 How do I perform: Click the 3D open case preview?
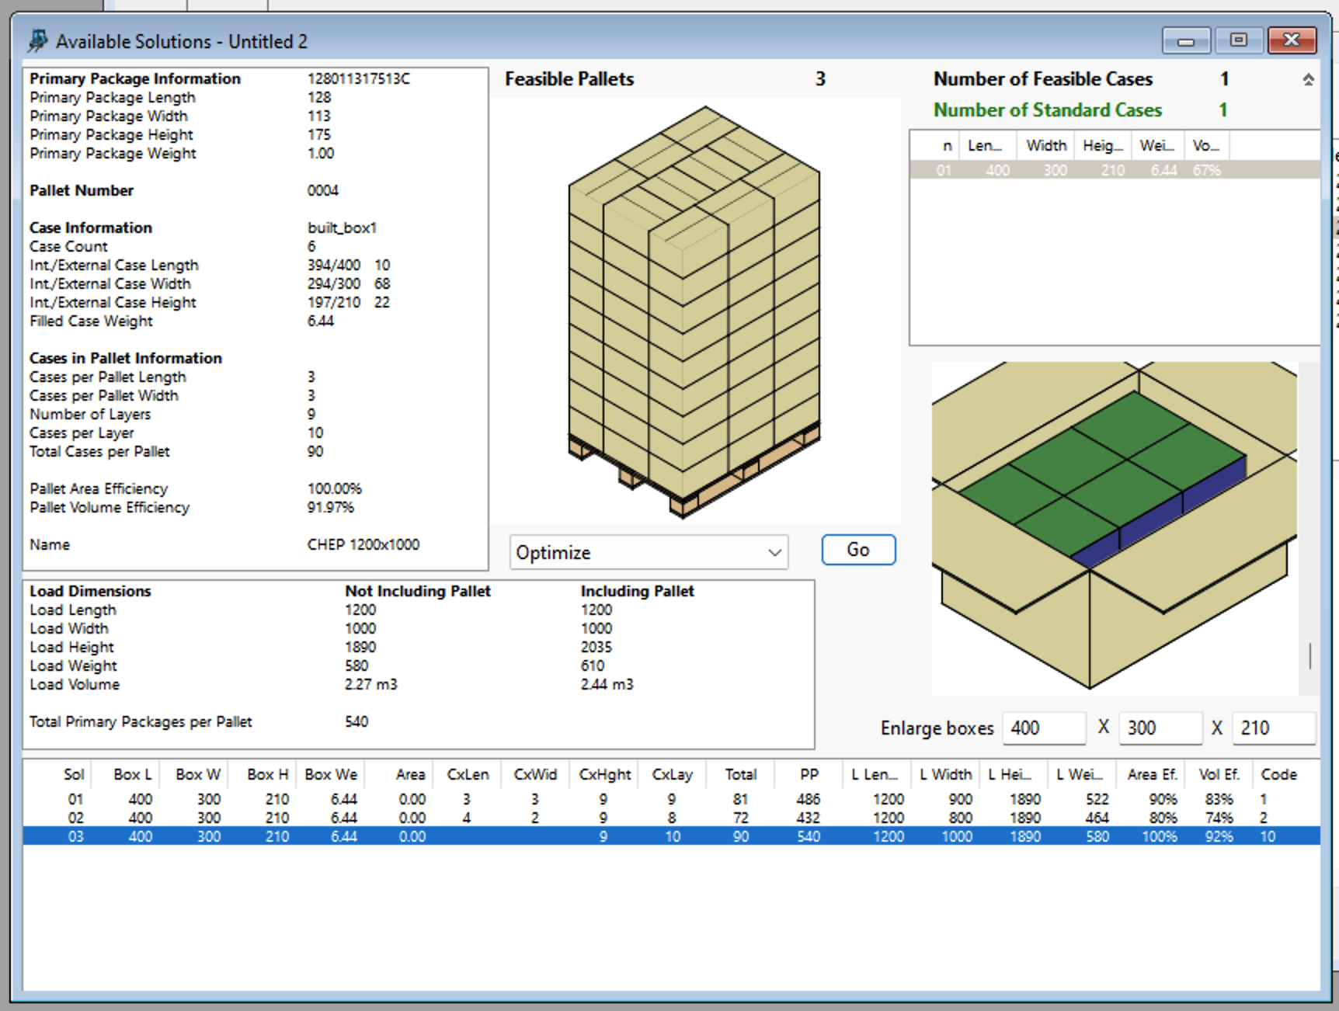(x=1115, y=528)
